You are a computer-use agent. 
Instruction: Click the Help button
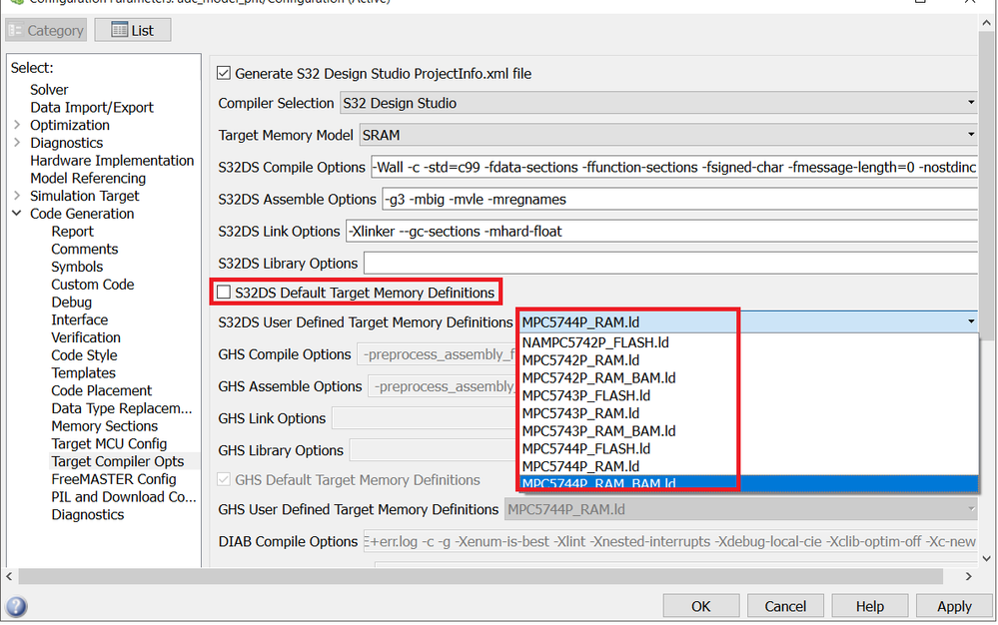point(869,606)
